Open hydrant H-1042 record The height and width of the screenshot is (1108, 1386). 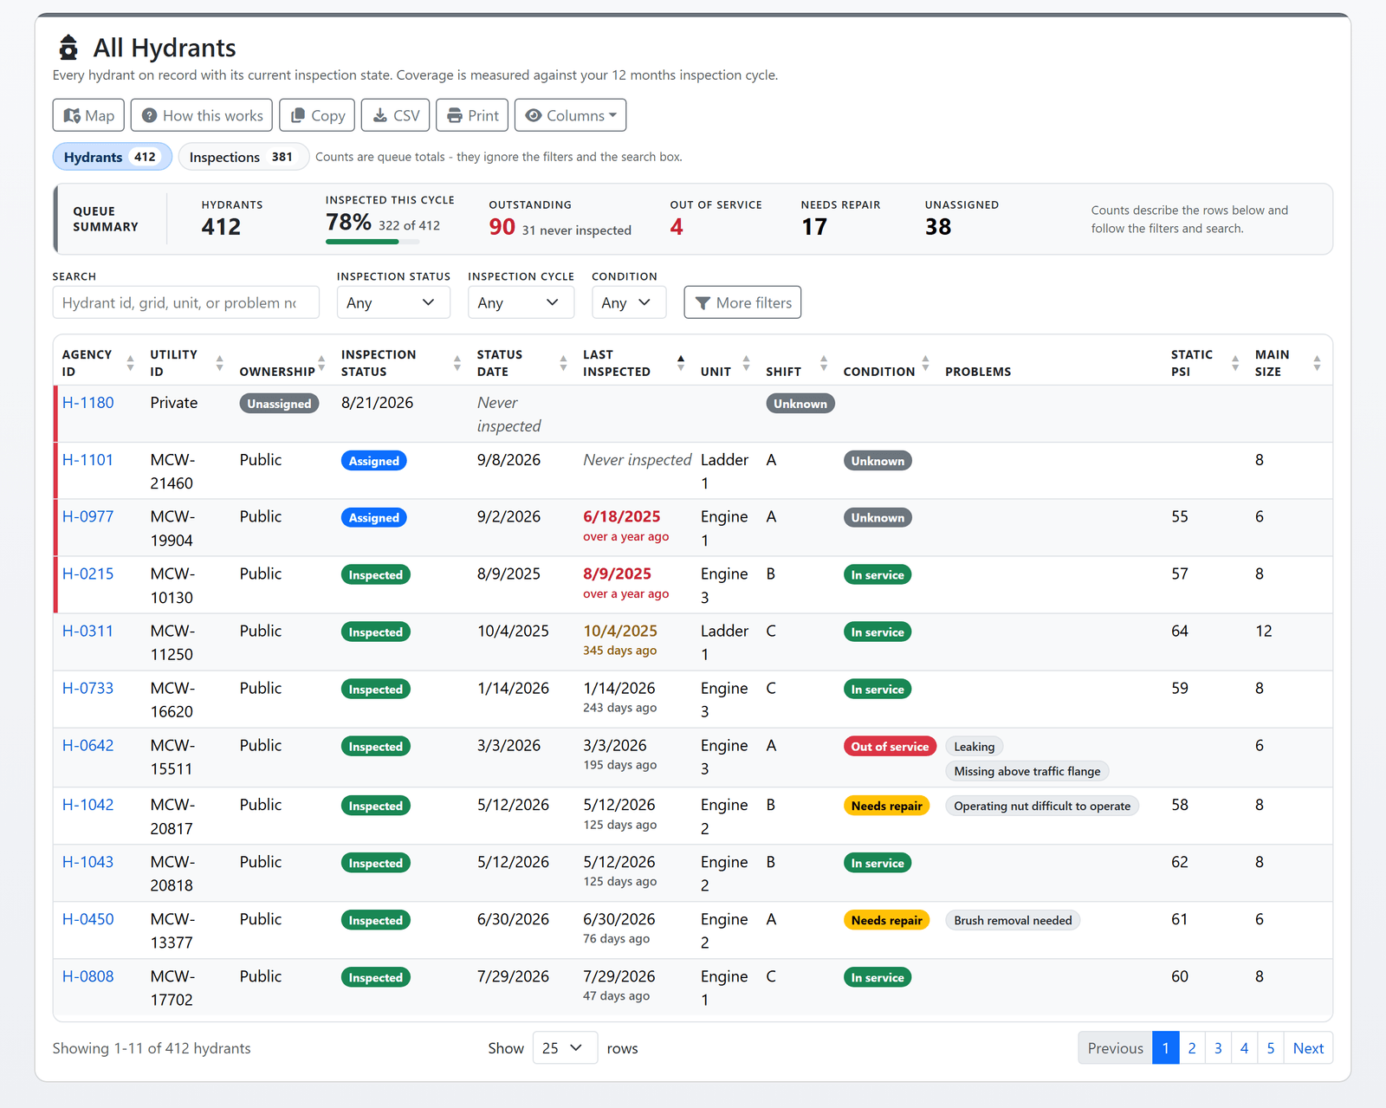pyautogui.click(x=87, y=805)
